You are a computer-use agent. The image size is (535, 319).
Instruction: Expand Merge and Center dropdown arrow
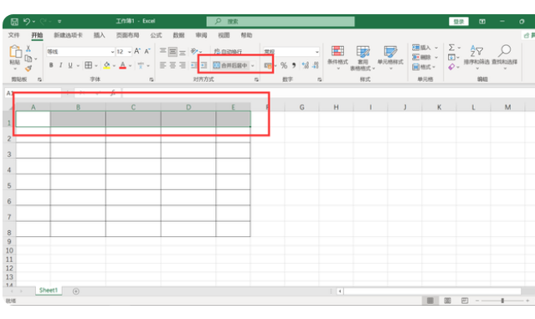click(253, 65)
